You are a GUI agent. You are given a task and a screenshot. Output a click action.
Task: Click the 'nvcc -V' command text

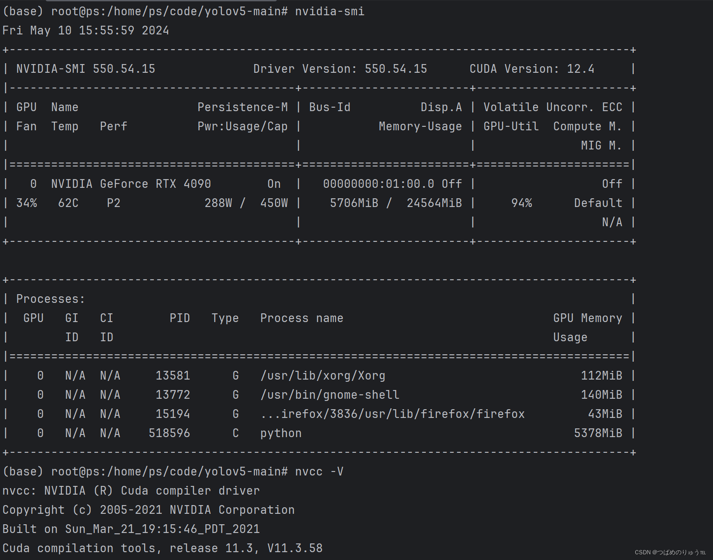pyautogui.click(x=319, y=472)
